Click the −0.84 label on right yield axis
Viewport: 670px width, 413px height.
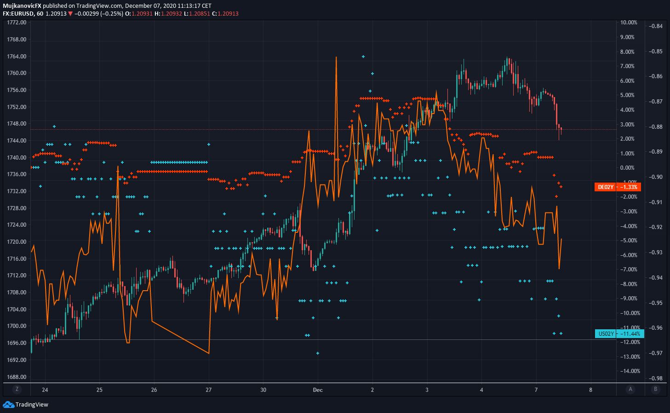tap(656, 26)
